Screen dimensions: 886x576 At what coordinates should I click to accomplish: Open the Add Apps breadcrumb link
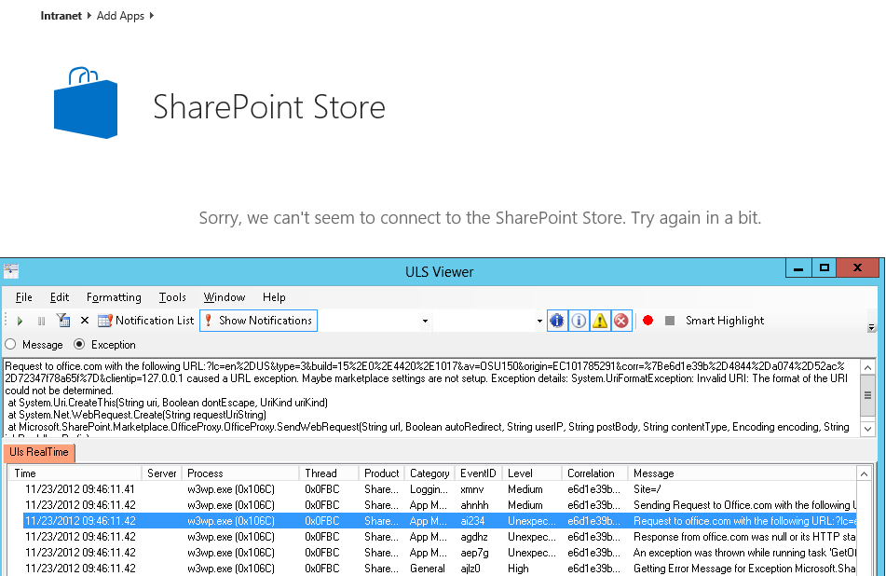pyautogui.click(x=120, y=15)
